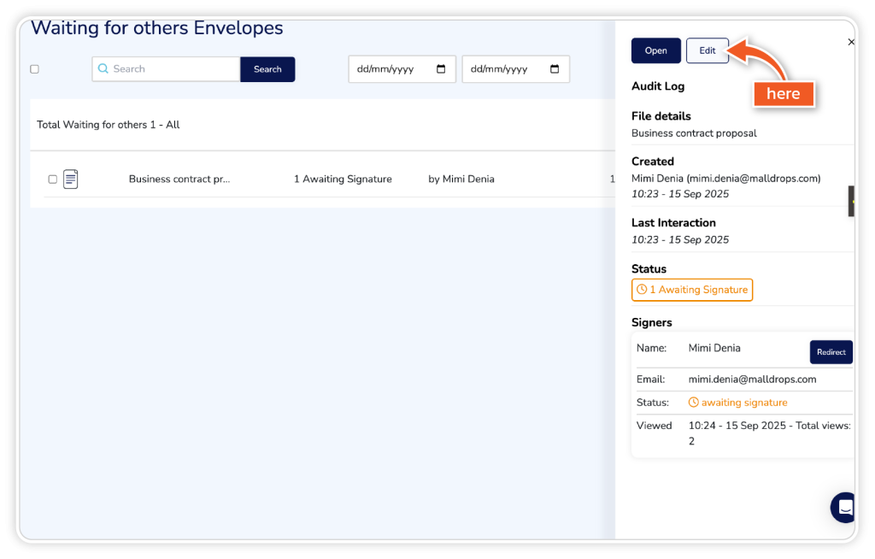Click the Redirect button for signer Mimi Denia

click(831, 352)
